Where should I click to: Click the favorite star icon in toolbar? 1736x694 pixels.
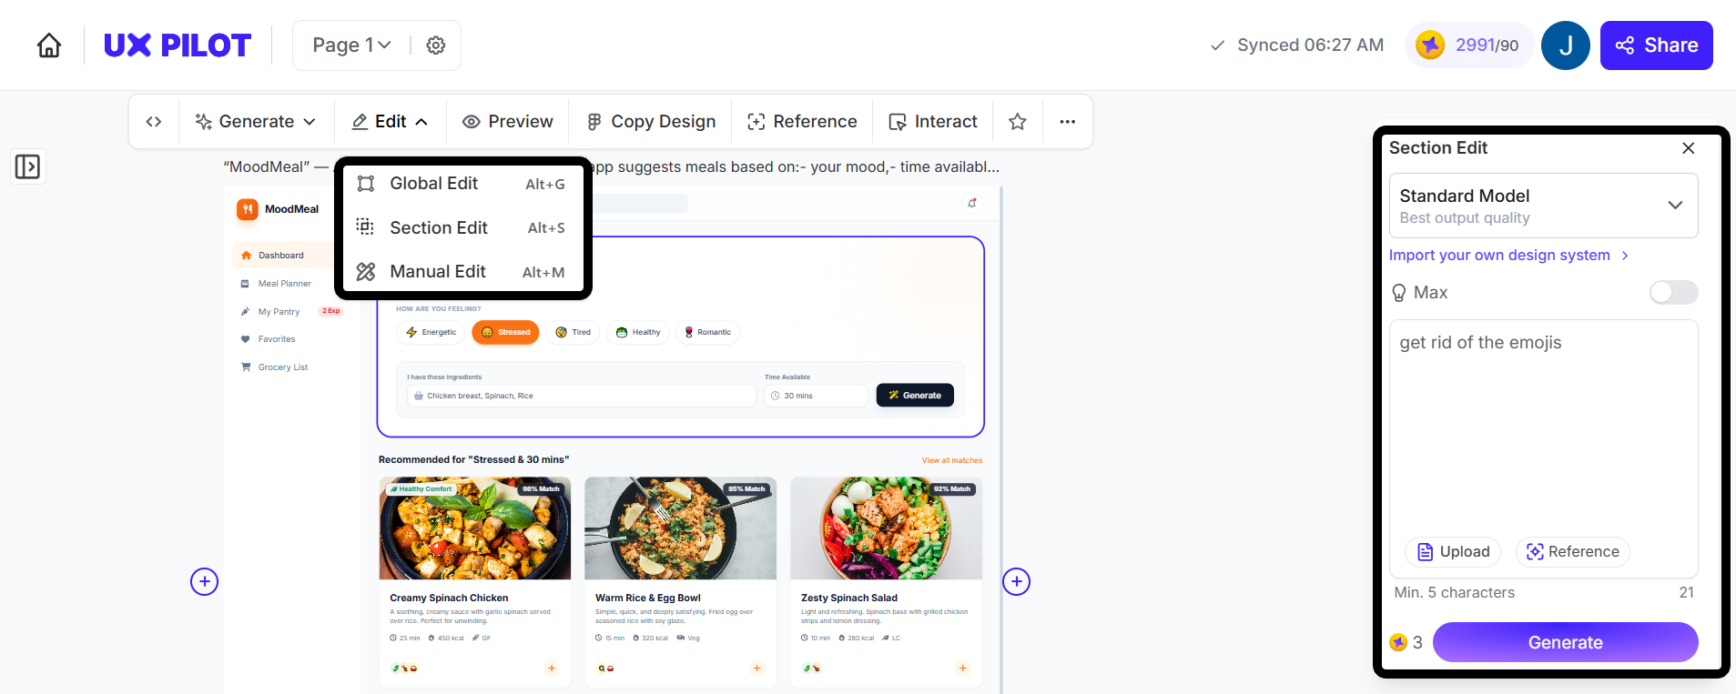(x=1018, y=122)
